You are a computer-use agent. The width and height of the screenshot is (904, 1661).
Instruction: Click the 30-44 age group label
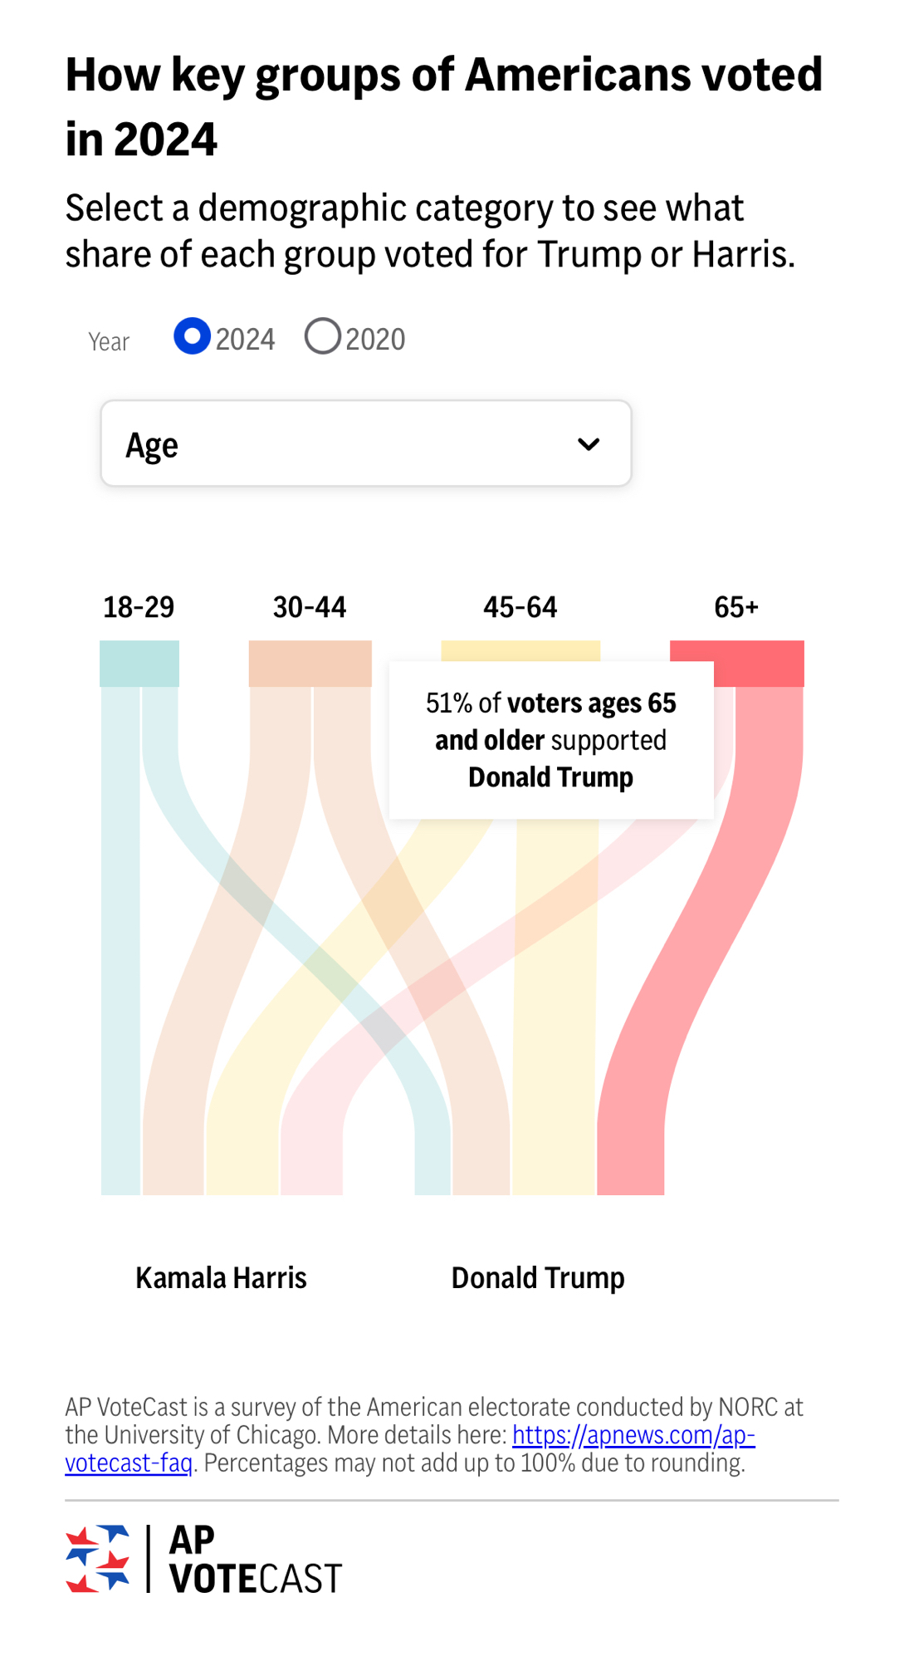[x=310, y=607]
